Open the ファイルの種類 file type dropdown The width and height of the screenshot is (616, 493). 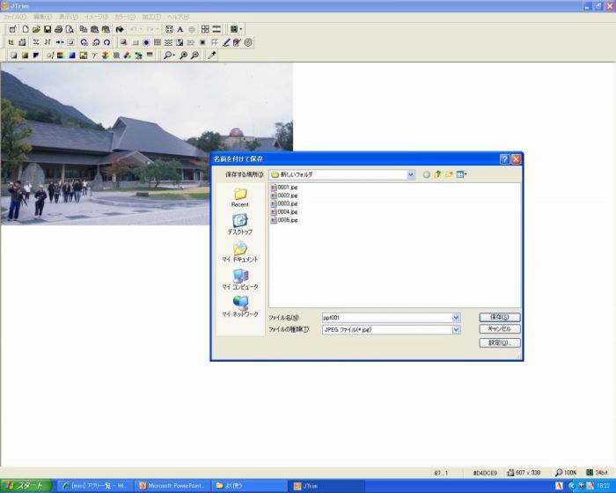[x=456, y=329]
